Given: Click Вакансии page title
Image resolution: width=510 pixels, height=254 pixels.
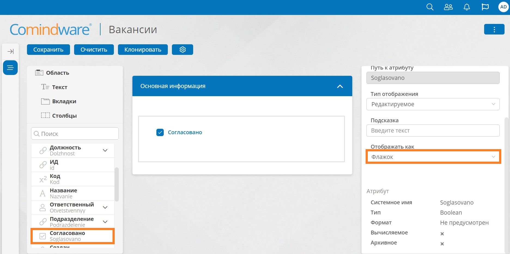Looking at the screenshot, I should tap(133, 29).
